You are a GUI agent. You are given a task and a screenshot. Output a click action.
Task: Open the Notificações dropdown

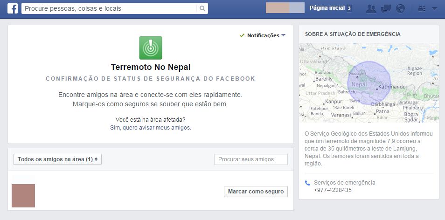pyautogui.click(x=263, y=35)
